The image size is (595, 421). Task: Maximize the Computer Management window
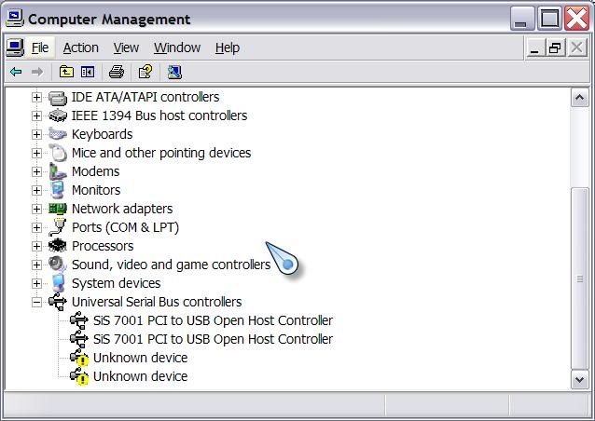click(x=549, y=19)
